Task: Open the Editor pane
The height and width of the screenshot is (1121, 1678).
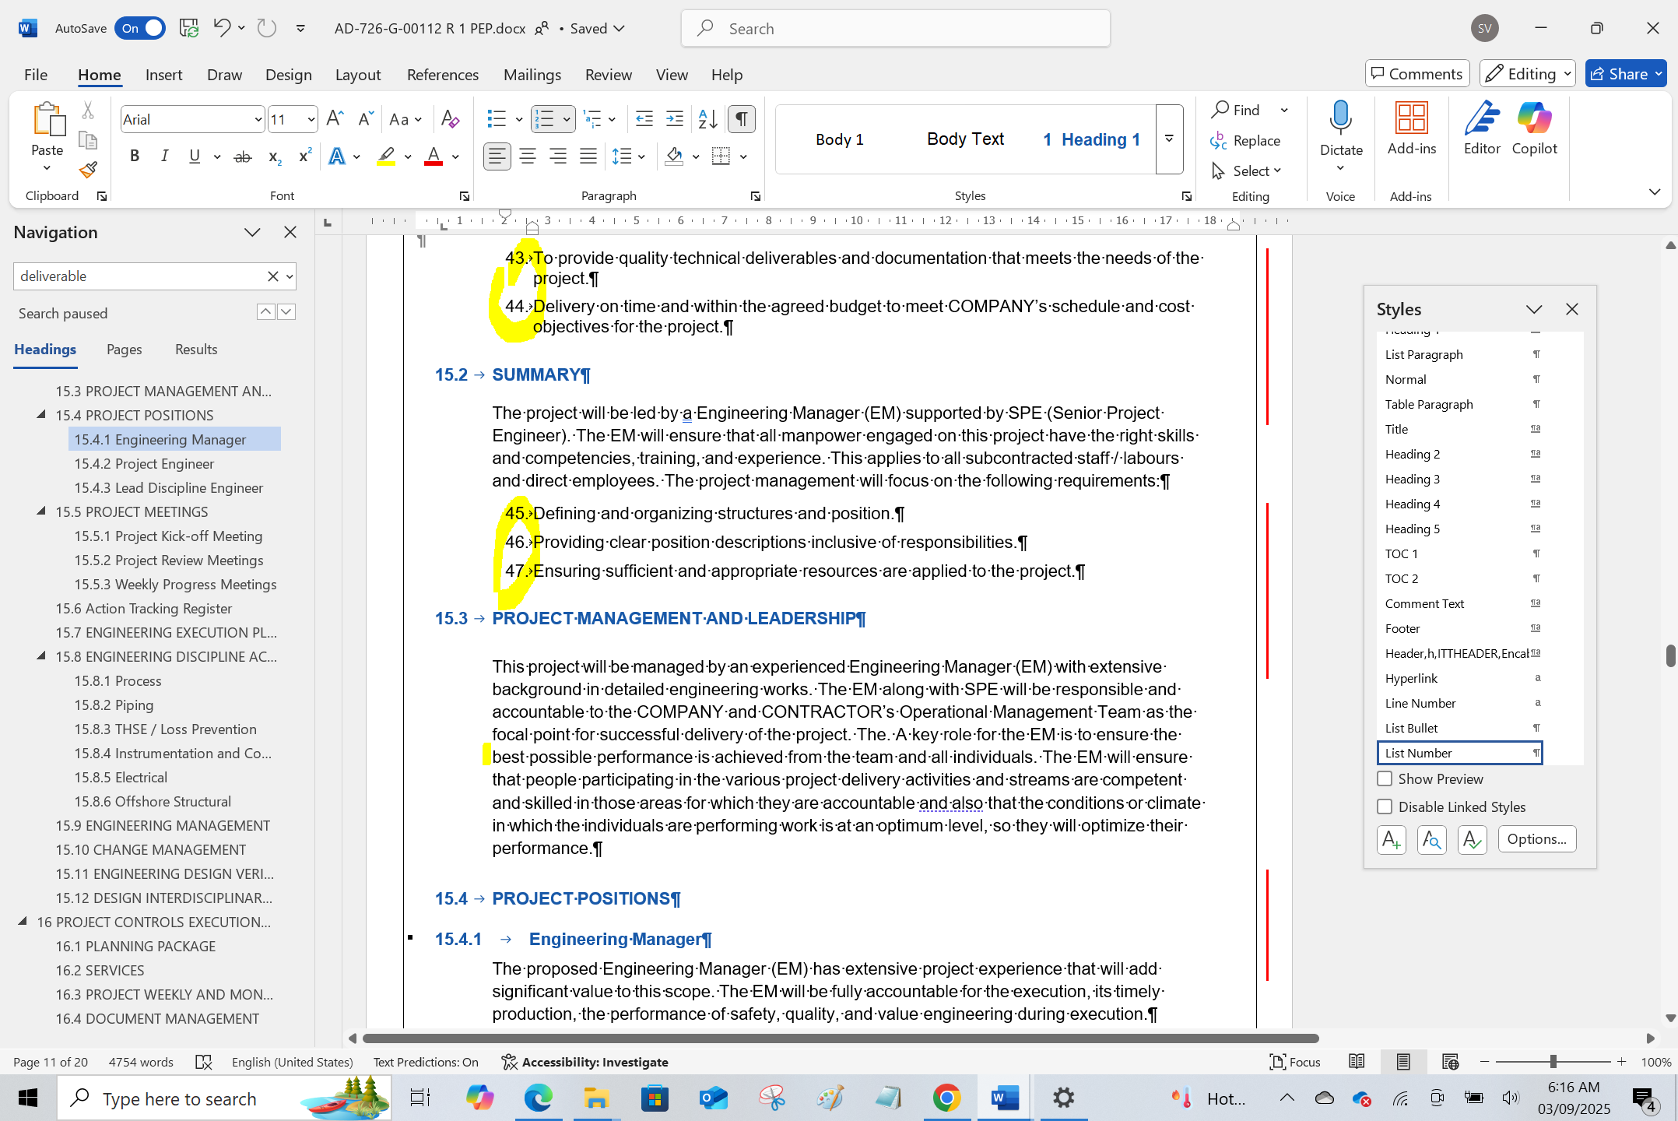Action: point(1481,129)
